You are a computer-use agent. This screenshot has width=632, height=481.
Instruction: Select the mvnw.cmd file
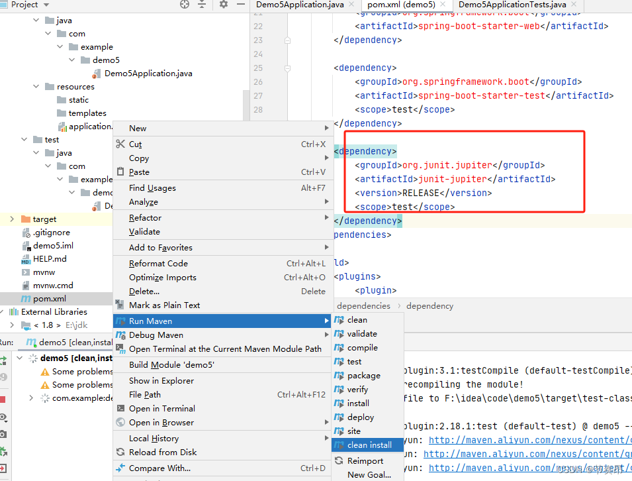pos(53,286)
